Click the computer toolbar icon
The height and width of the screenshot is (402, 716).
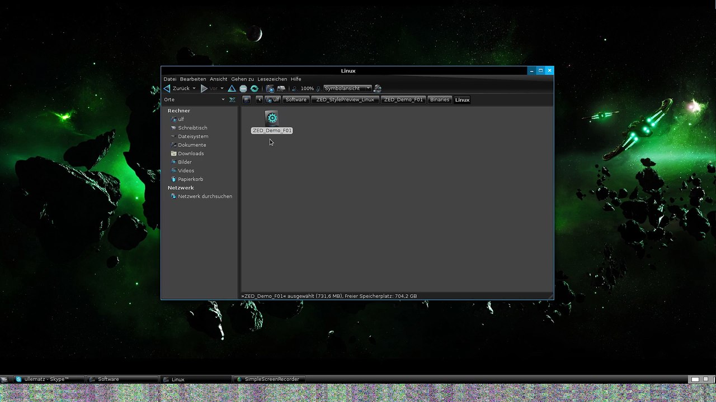tap(281, 88)
